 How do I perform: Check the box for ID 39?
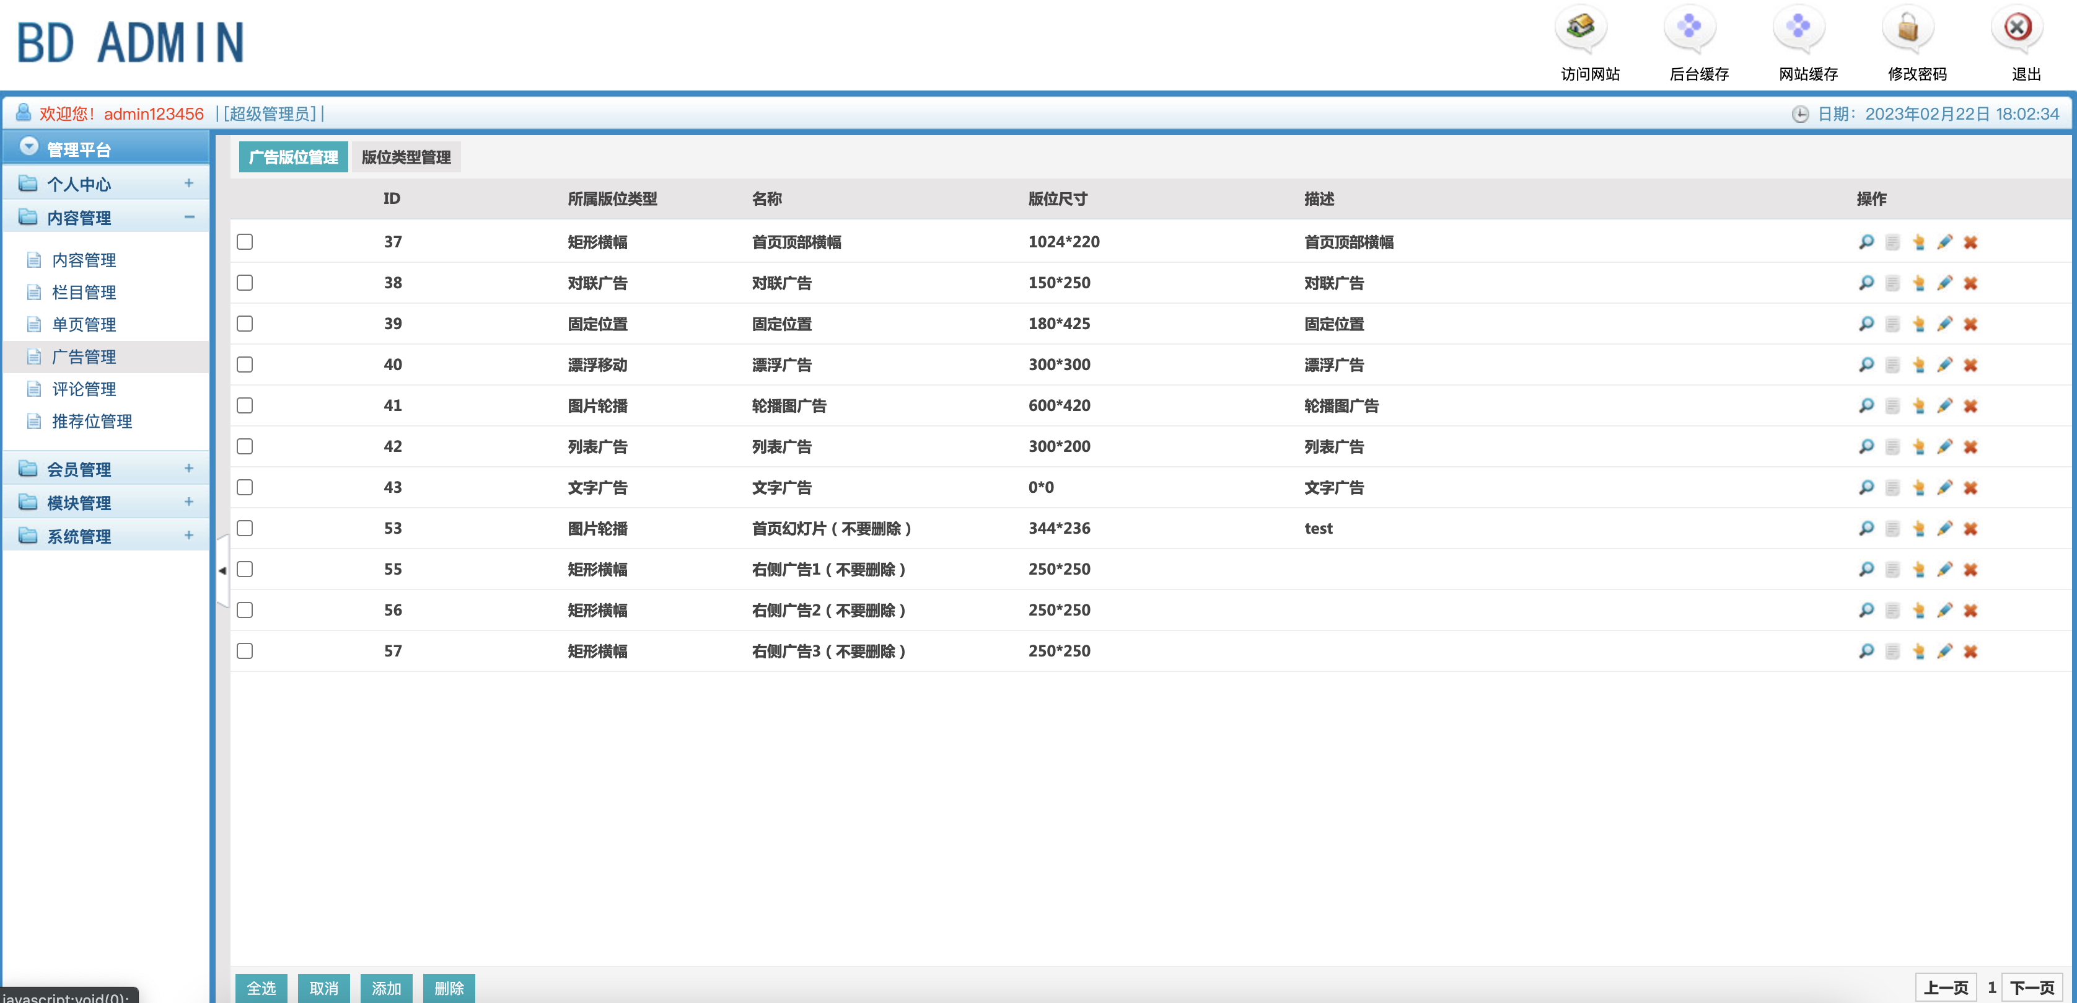[245, 324]
